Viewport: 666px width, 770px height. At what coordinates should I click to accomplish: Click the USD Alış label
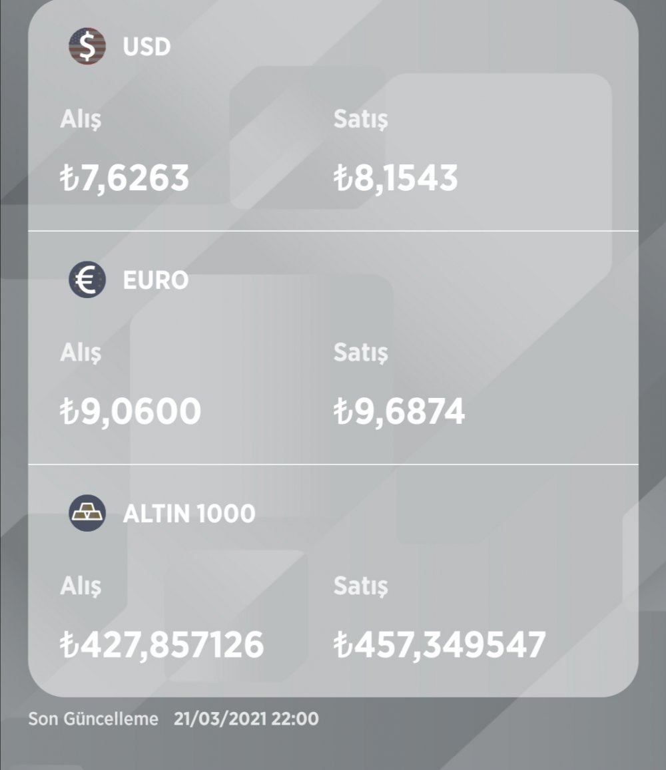pyautogui.click(x=81, y=119)
